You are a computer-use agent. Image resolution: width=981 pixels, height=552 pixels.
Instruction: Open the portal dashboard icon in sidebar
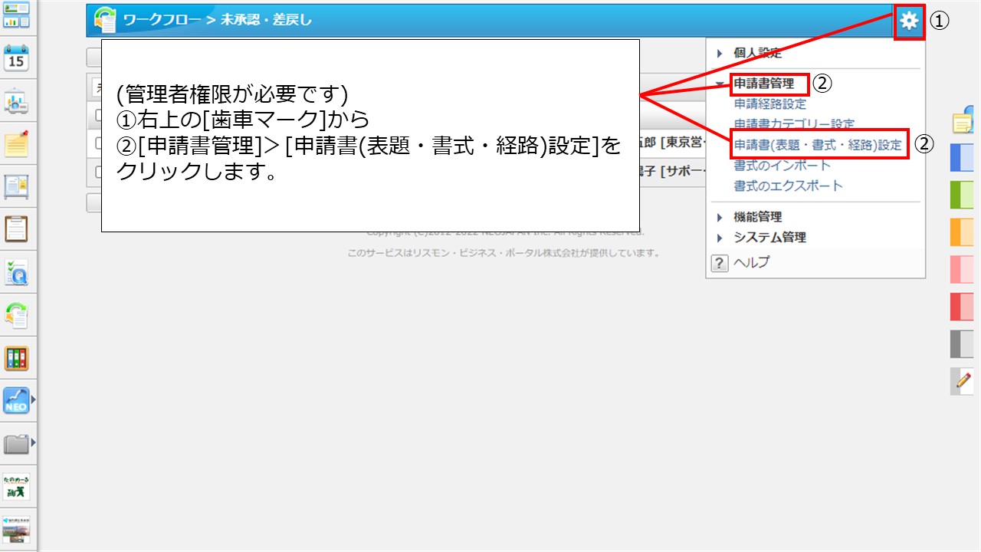[x=16, y=15]
